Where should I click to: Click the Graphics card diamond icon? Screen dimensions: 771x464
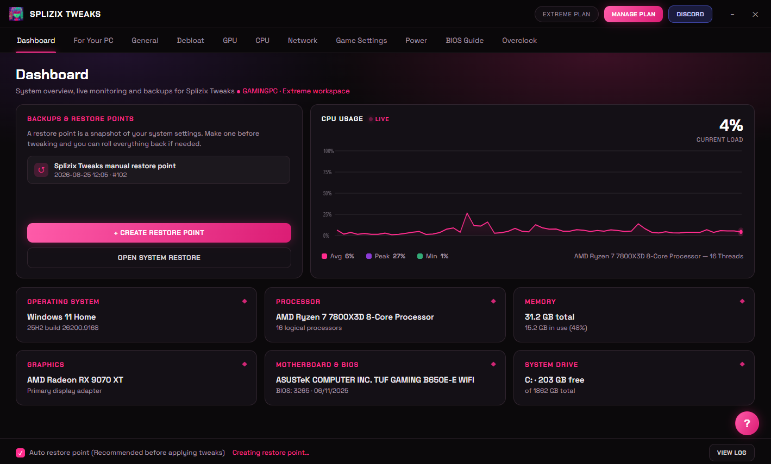(x=245, y=364)
